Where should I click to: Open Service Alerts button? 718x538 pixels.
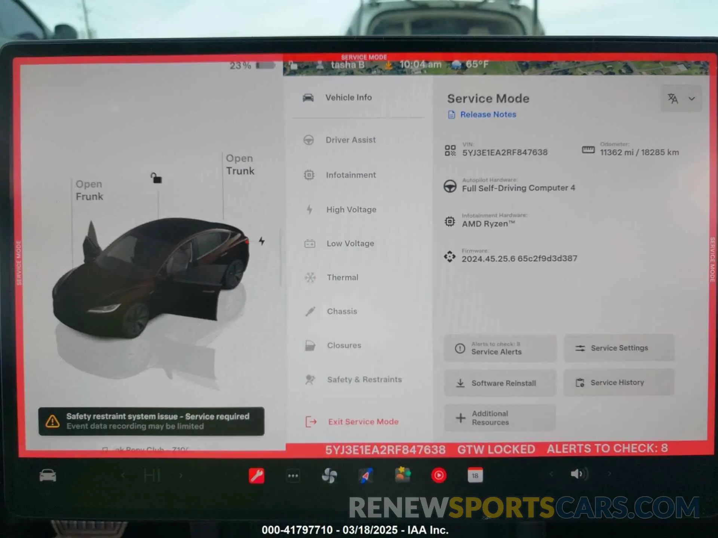(x=500, y=348)
